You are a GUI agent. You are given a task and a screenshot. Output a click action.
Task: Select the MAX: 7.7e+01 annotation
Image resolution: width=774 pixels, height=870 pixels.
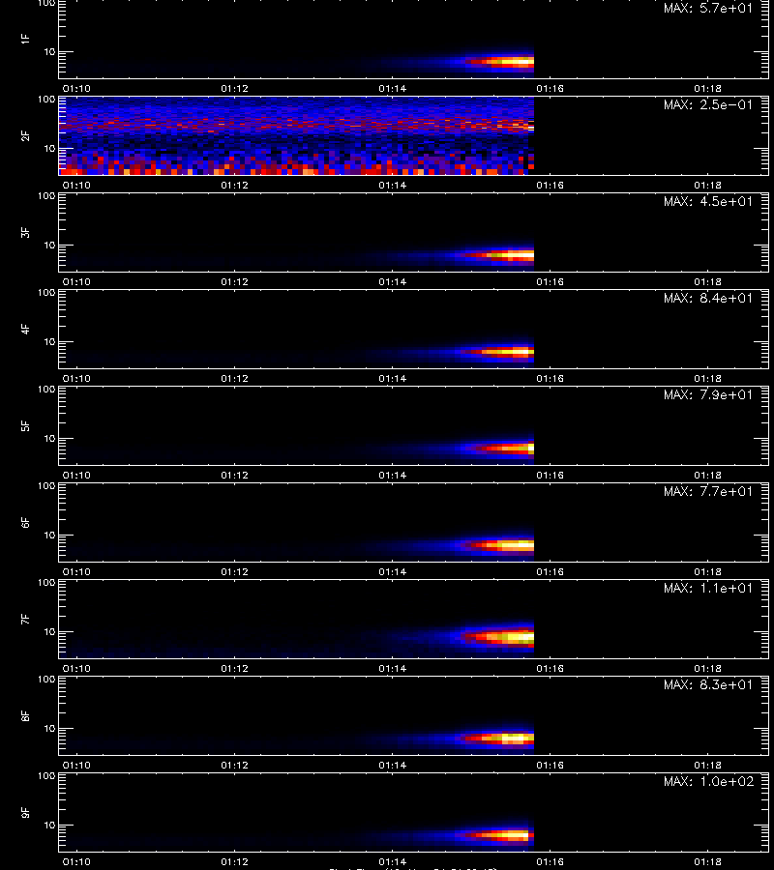[x=708, y=492]
